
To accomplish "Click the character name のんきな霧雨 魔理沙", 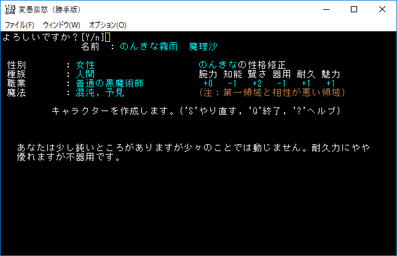I will point(168,47).
